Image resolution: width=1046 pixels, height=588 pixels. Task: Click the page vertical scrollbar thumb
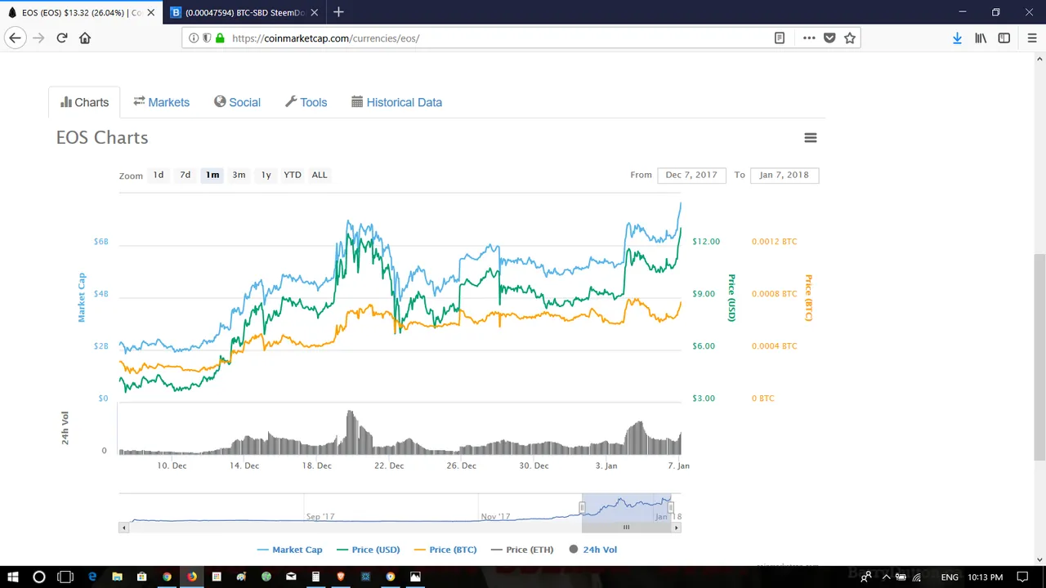(1039, 357)
